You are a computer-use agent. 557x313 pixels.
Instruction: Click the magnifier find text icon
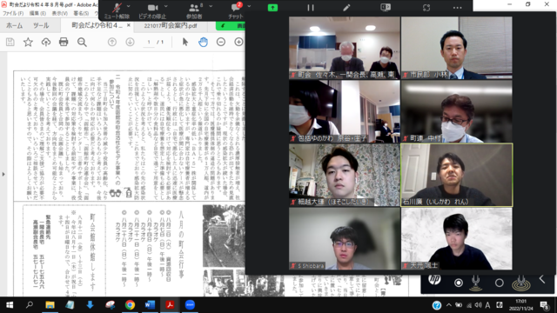82,43
